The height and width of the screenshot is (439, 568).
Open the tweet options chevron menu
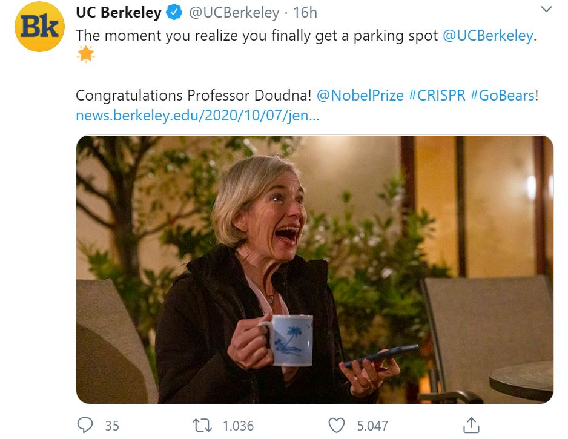546,10
